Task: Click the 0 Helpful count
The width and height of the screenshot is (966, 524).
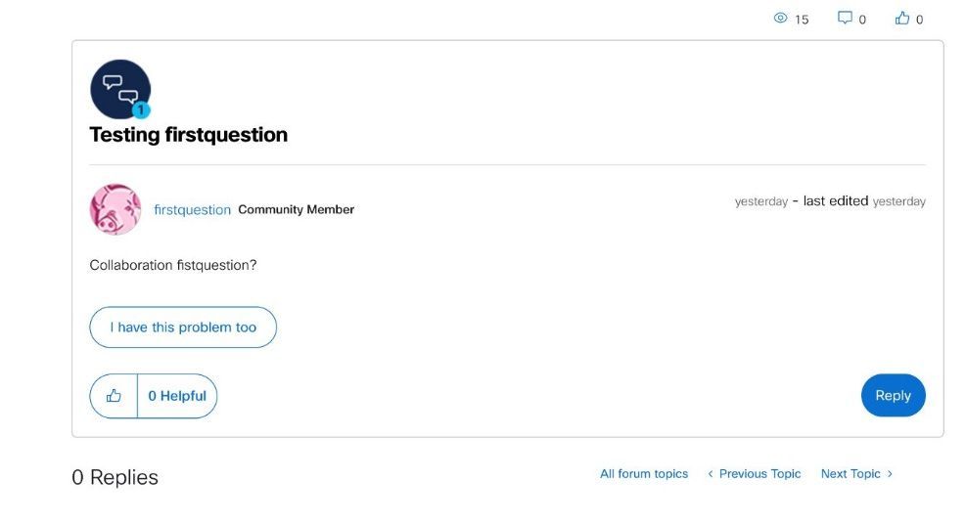Action: coord(177,396)
